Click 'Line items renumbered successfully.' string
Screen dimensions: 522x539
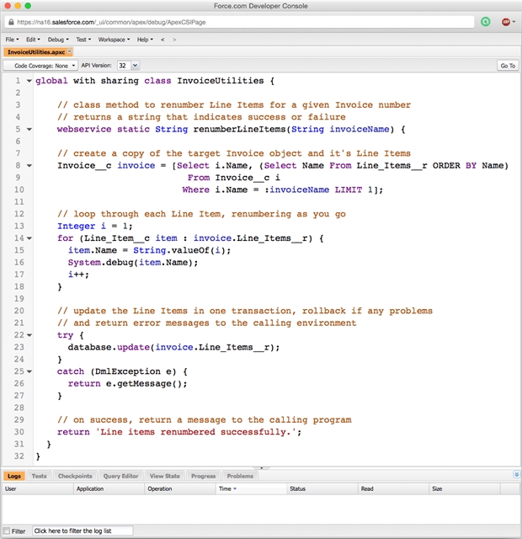coord(196,432)
